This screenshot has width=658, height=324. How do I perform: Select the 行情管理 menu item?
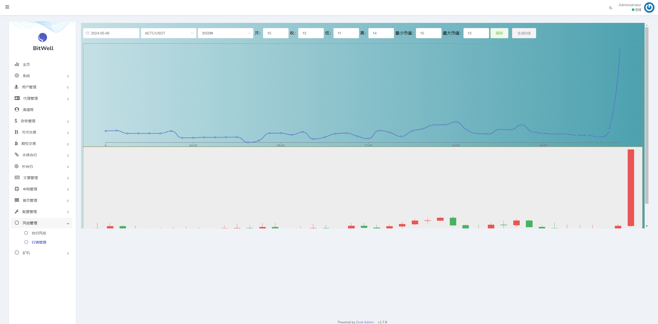click(39, 242)
